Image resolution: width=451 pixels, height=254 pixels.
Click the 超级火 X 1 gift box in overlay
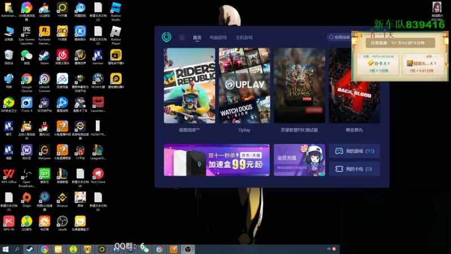423,64
